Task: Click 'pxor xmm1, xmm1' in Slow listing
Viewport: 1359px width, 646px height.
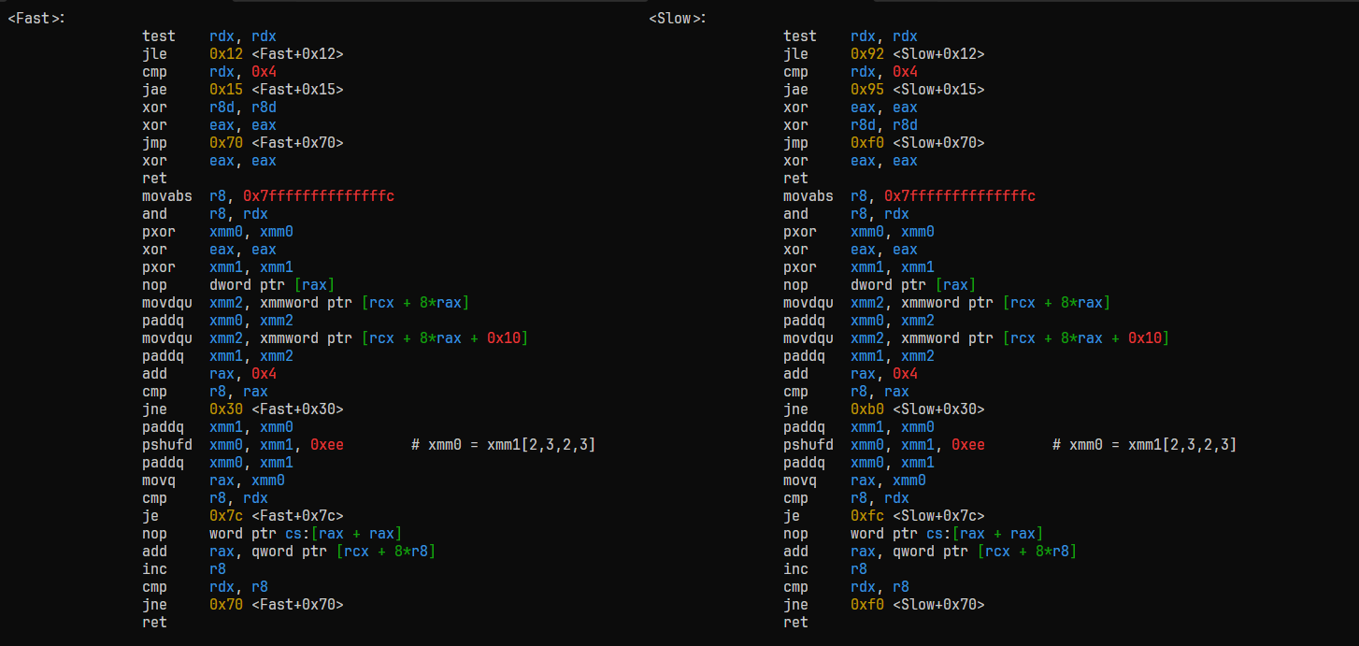Action: [859, 267]
